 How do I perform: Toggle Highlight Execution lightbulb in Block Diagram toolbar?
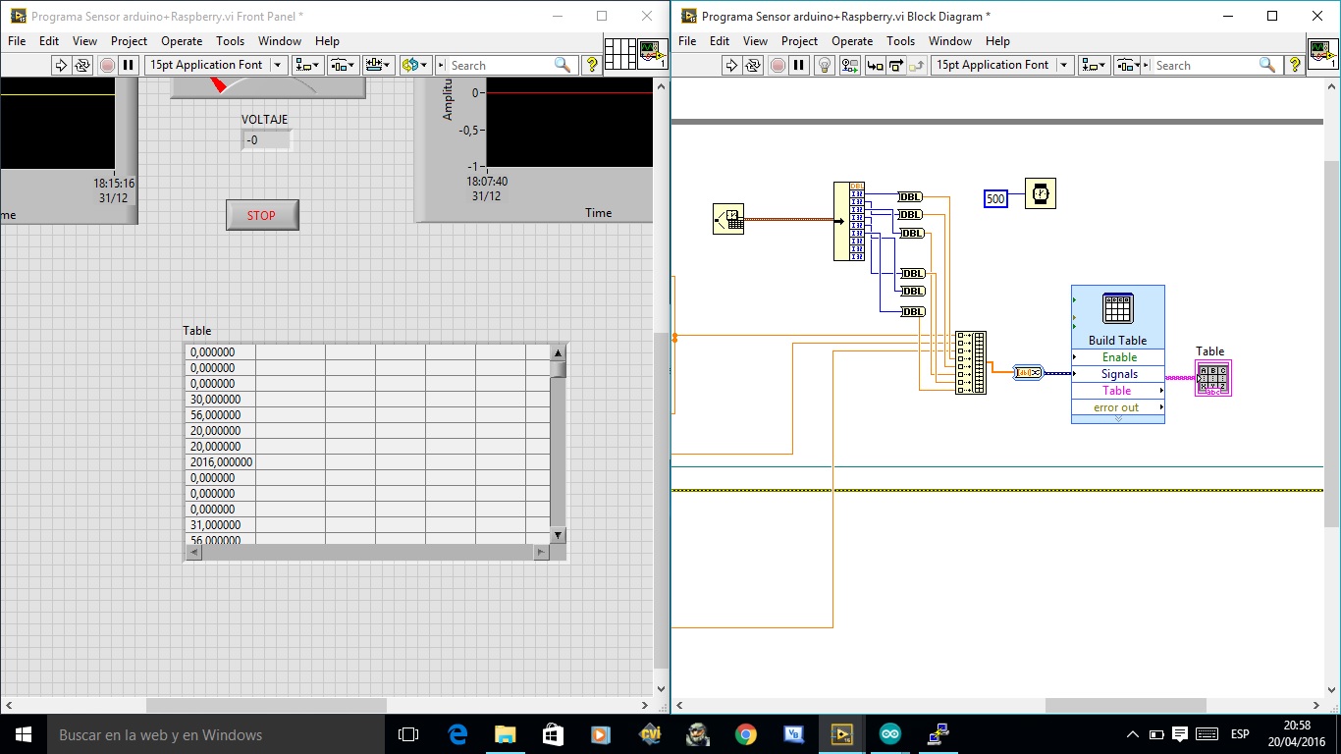click(x=824, y=65)
